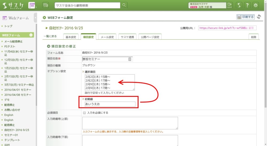Image resolution: width=267 pixels, height=146 pixels.
Task: Switch to the 基本設定 tab
Action: point(71,37)
